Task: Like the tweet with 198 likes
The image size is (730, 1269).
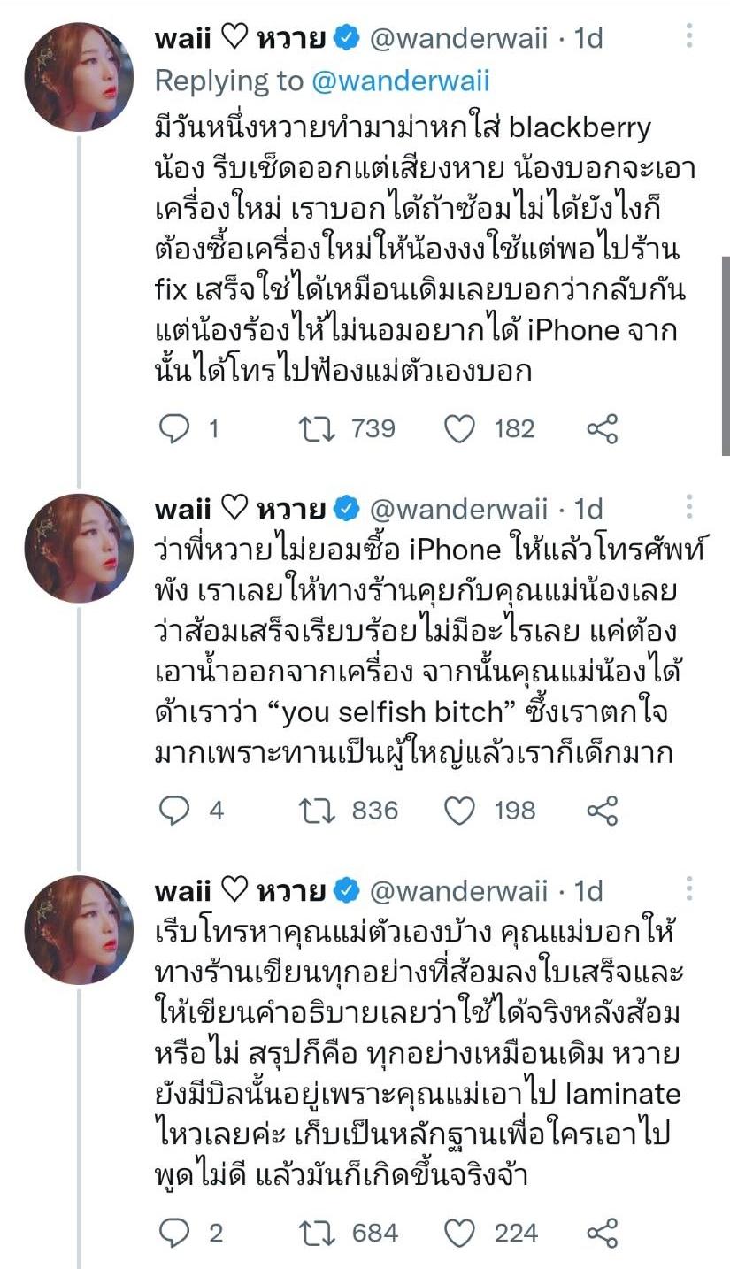Action: [x=459, y=810]
